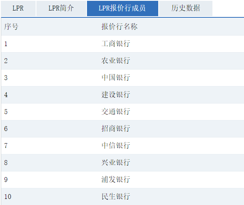
Task: Click serial number 4 cell
Action: (6, 95)
